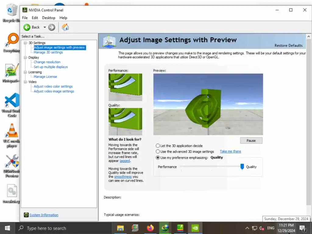Click the grey Forward arrow icon
Image resolution: width=312 pixels, height=234 pixels.
(52, 27)
